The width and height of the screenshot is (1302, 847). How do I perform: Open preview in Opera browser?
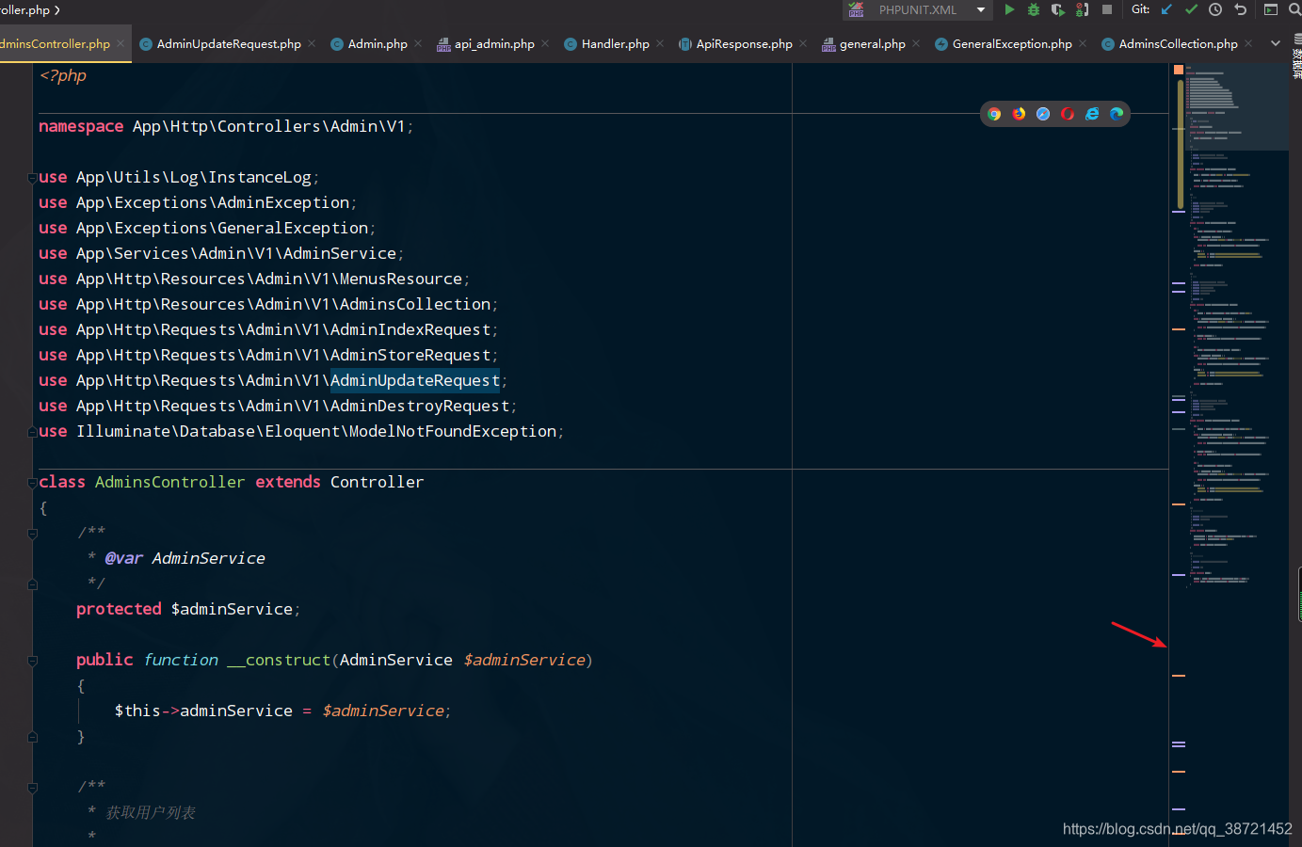[x=1068, y=114]
